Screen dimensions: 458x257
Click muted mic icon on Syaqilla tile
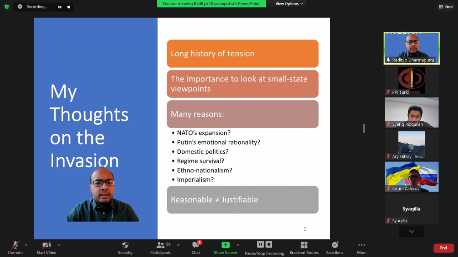click(388, 221)
